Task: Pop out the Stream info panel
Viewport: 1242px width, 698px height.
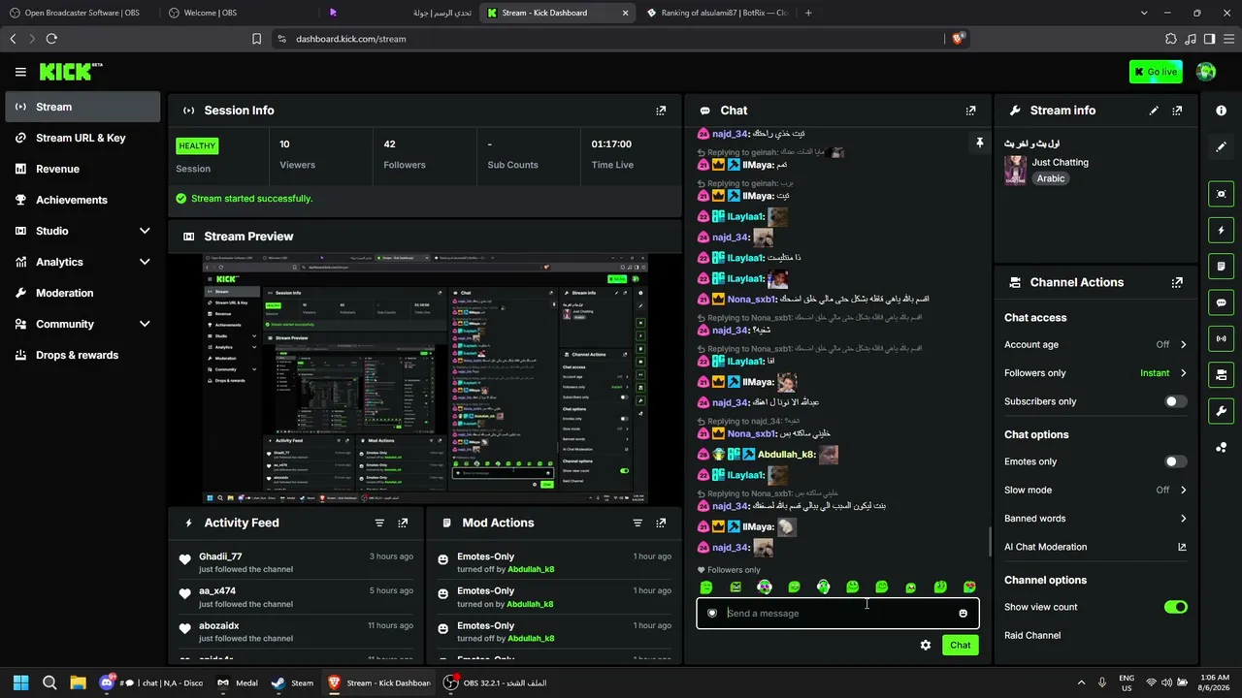Action: coord(1177,111)
